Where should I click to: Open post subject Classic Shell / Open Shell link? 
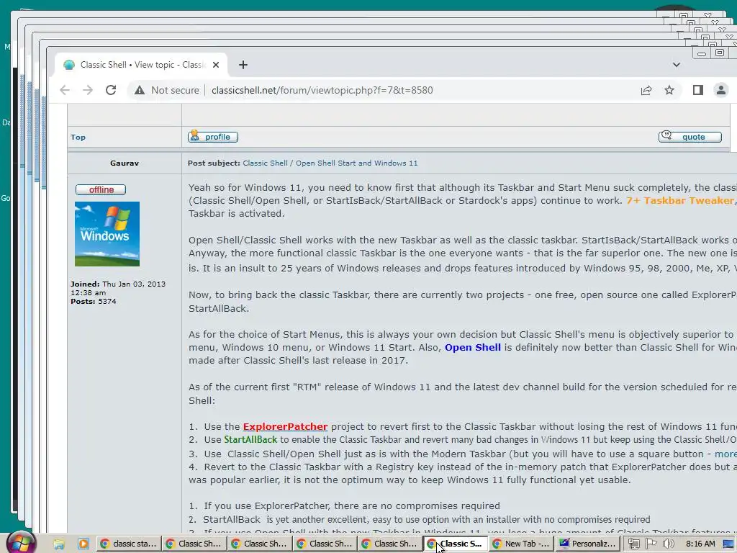[330, 163]
